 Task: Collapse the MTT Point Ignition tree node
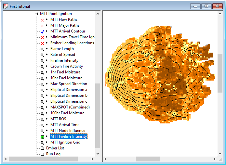coord(30,14)
